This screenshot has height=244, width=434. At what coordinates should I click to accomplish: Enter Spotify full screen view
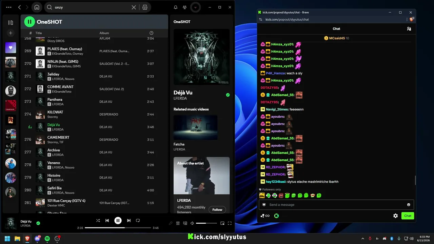click(x=230, y=223)
